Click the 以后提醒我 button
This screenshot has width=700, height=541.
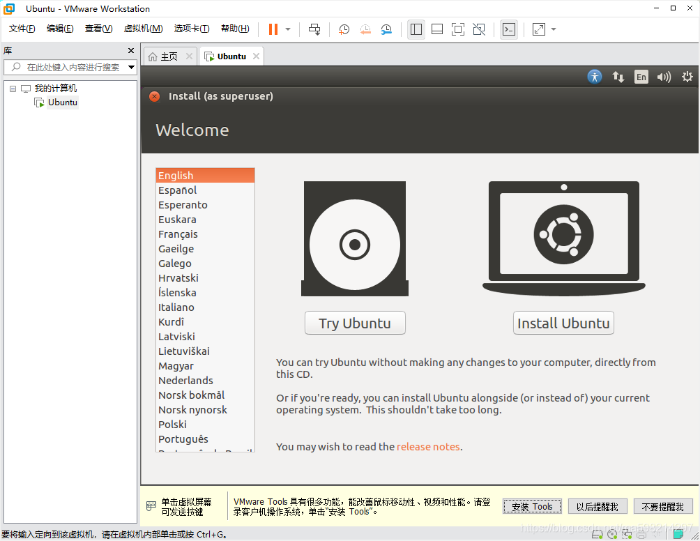pyautogui.click(x=598, y=507)
